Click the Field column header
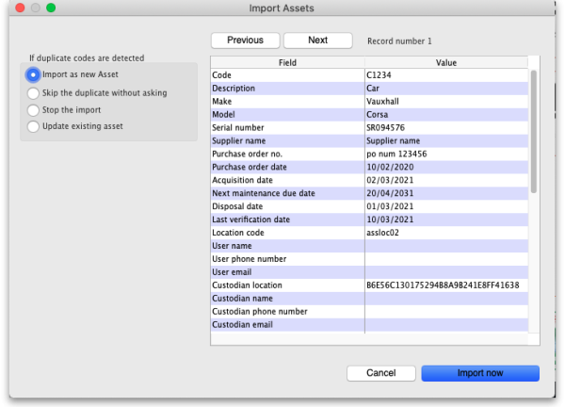 point(287,62)
